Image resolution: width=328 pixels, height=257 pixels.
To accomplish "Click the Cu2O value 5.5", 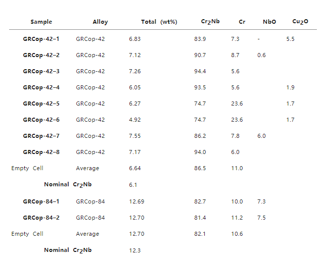I will pyautogui.click(x=290, y=39).
